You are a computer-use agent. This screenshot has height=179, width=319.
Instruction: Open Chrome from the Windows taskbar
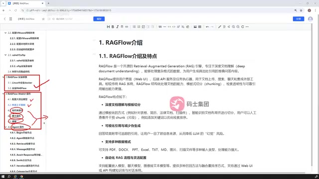[x=21, y=177]
